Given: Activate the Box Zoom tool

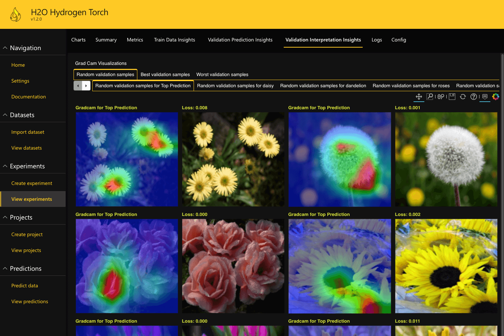Looking at the screenshot, I should click(x=430, y=97).
